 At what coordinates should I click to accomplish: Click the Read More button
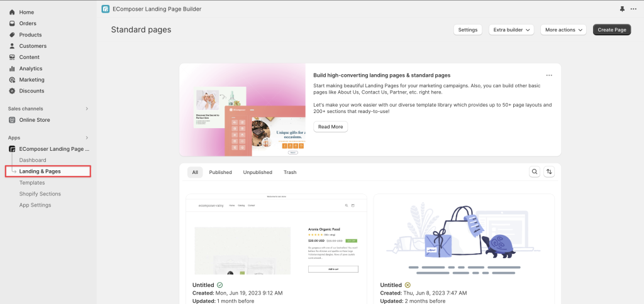pyautogui.click(x=331, y=127)
